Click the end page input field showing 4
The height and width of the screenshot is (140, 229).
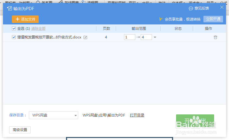(146, 37)
